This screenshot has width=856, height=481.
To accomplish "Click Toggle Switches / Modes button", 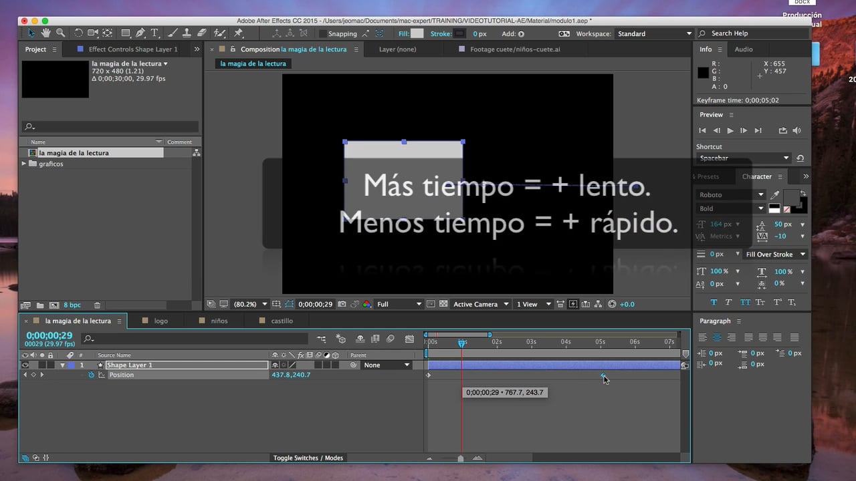I will pos(308,458).
